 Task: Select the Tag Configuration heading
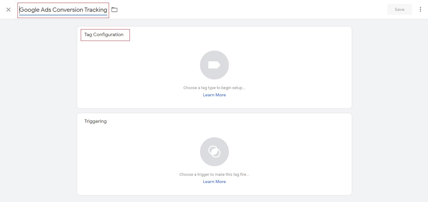tap(104, 35)
